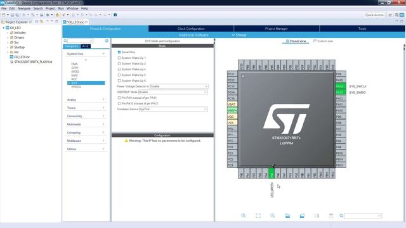Check Pin PA10 instead of pin PA12
The image size is (406, 228).
point(119,103)
